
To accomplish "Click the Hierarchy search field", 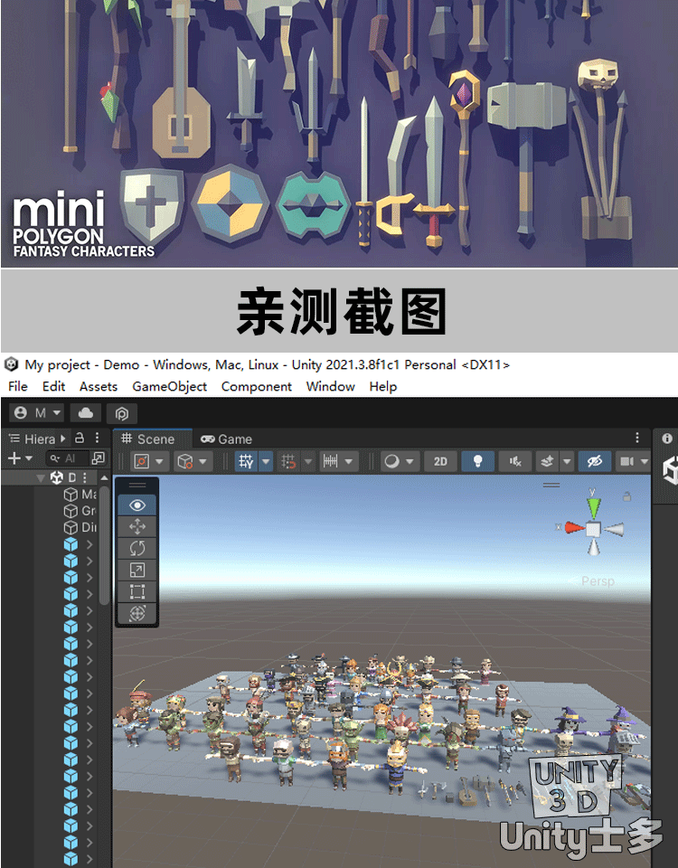I will pyautogui.click(x=68, y=458).
